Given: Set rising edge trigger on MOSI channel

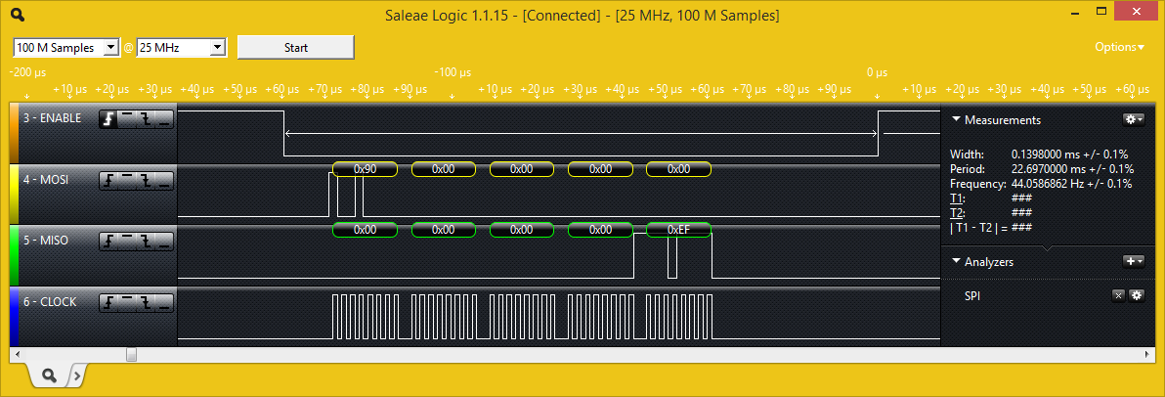Looking at the screenshot, I should (108, 180).
